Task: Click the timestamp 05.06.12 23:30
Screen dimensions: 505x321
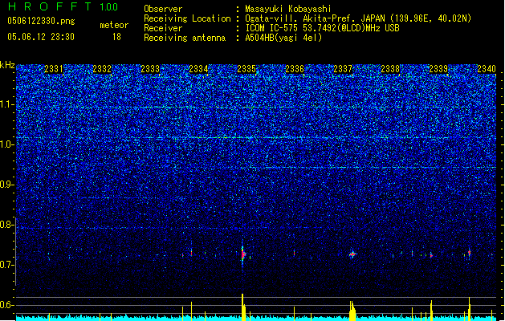Action: click(41, 37)
